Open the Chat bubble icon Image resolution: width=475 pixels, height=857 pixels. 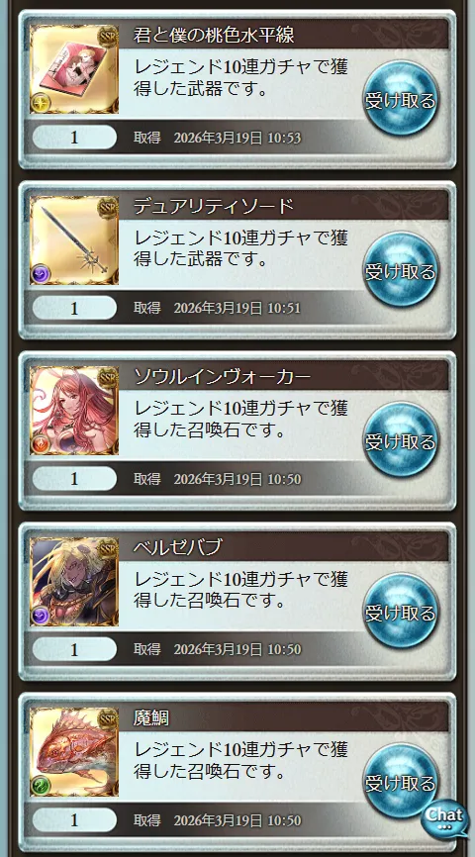point(445,817)
